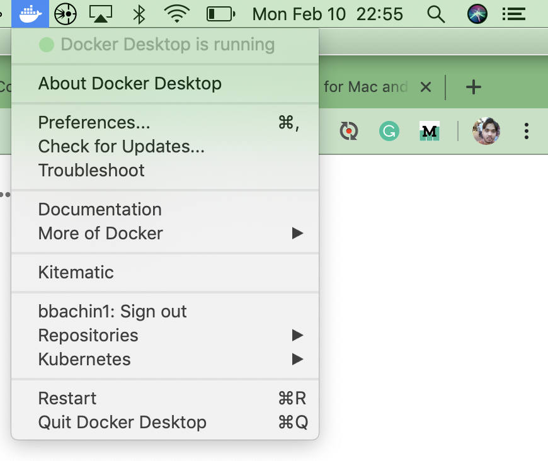548x461 pixels.
Task: Click bbachin1: Sign out
Action: [x=165, y=311]
